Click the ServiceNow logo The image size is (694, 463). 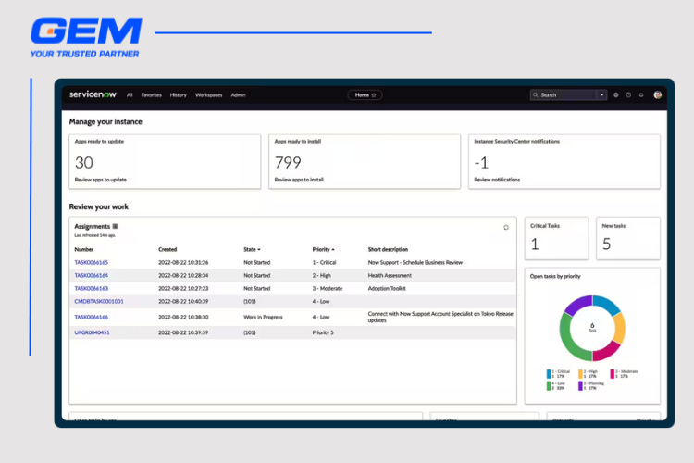[93, 94]
